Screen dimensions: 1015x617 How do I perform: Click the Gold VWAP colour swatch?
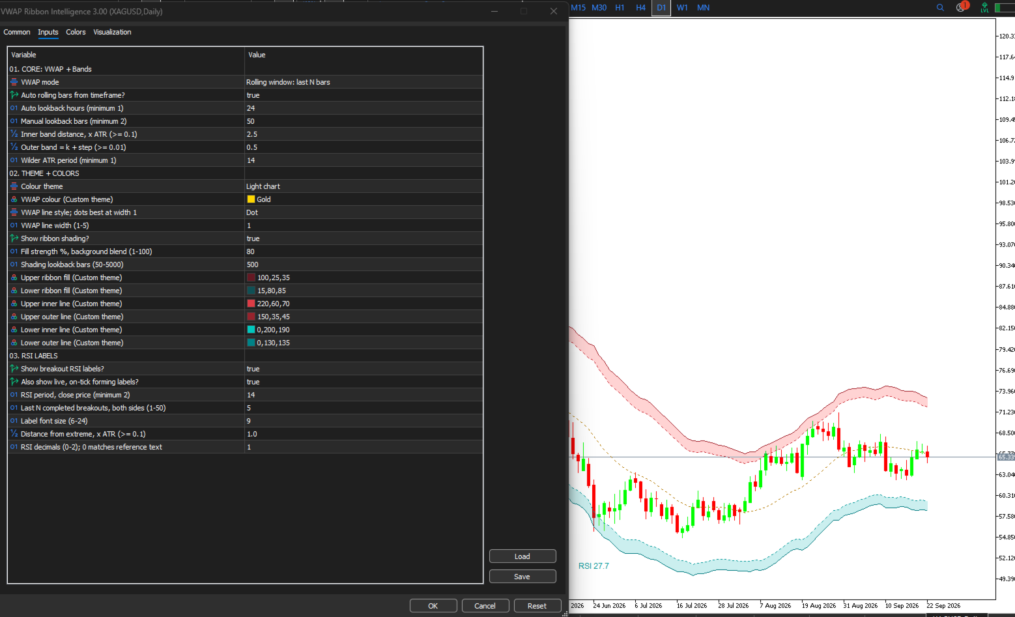251,199
